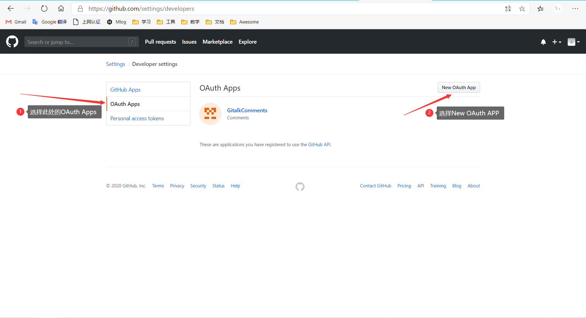The width and height of the screenshot is (586, 318).
Task: Click the New OAuth App button
Action: click(x=459, y=88)
